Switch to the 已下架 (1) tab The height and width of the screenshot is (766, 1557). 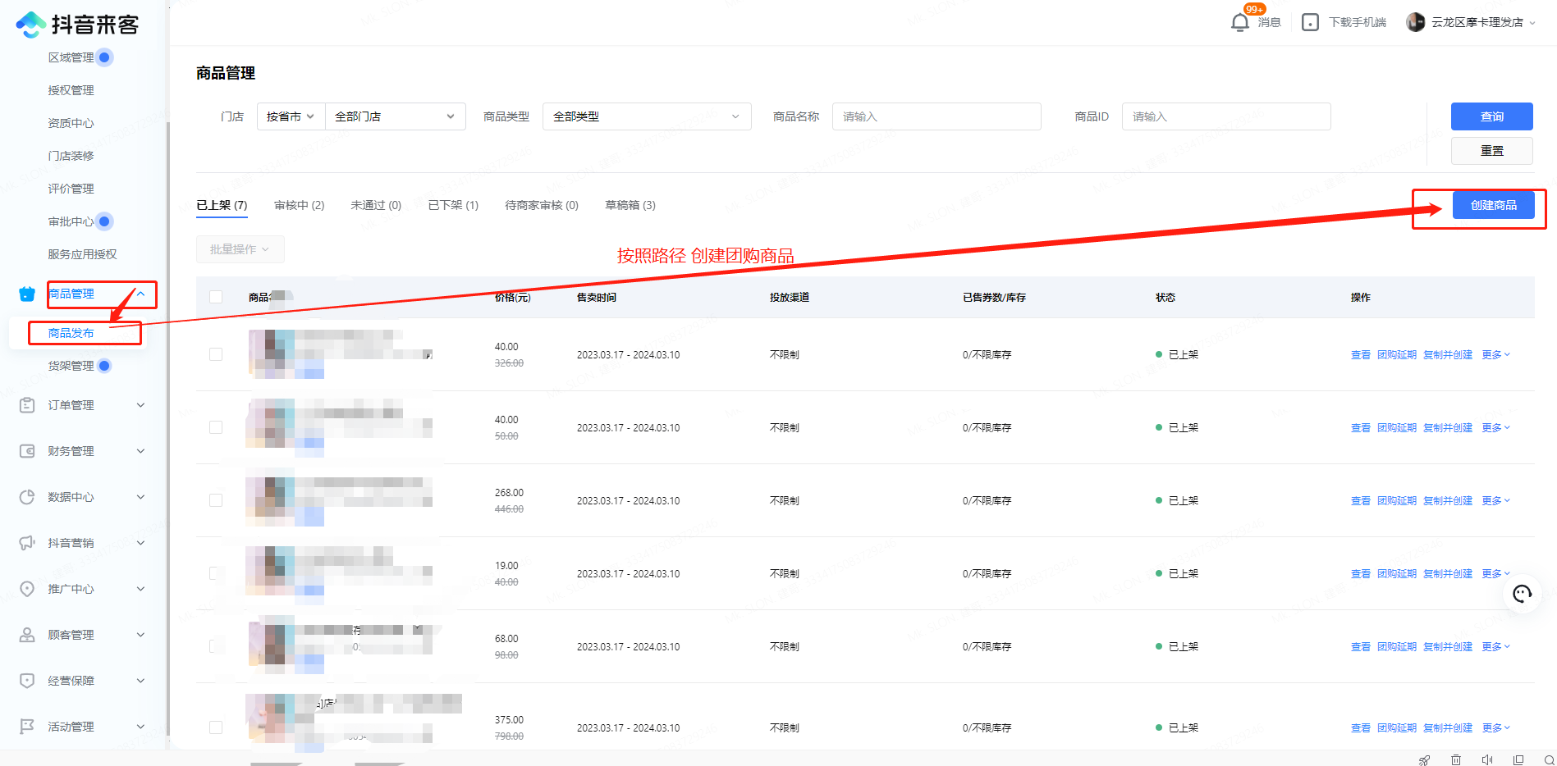pyautogui.click(x=453, y=205)
